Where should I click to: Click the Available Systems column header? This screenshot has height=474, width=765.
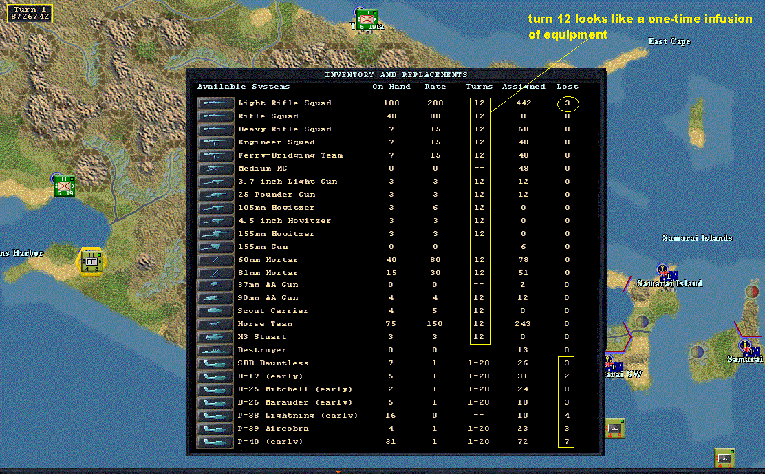pyautogui.click(x=244, y=86)
